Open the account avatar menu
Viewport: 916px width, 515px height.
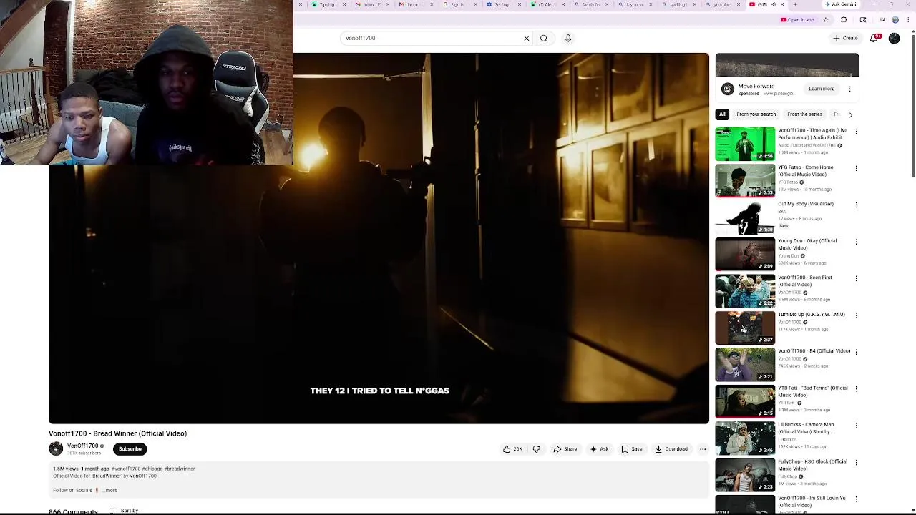tap(894, 38)
